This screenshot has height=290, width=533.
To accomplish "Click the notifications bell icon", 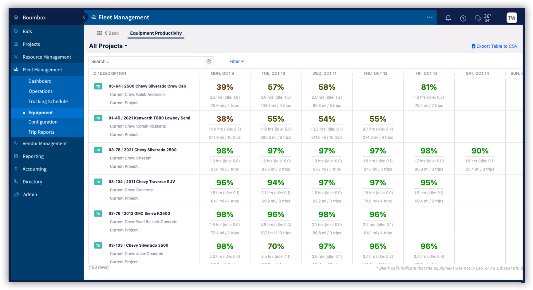I will [x=448, y=17].
